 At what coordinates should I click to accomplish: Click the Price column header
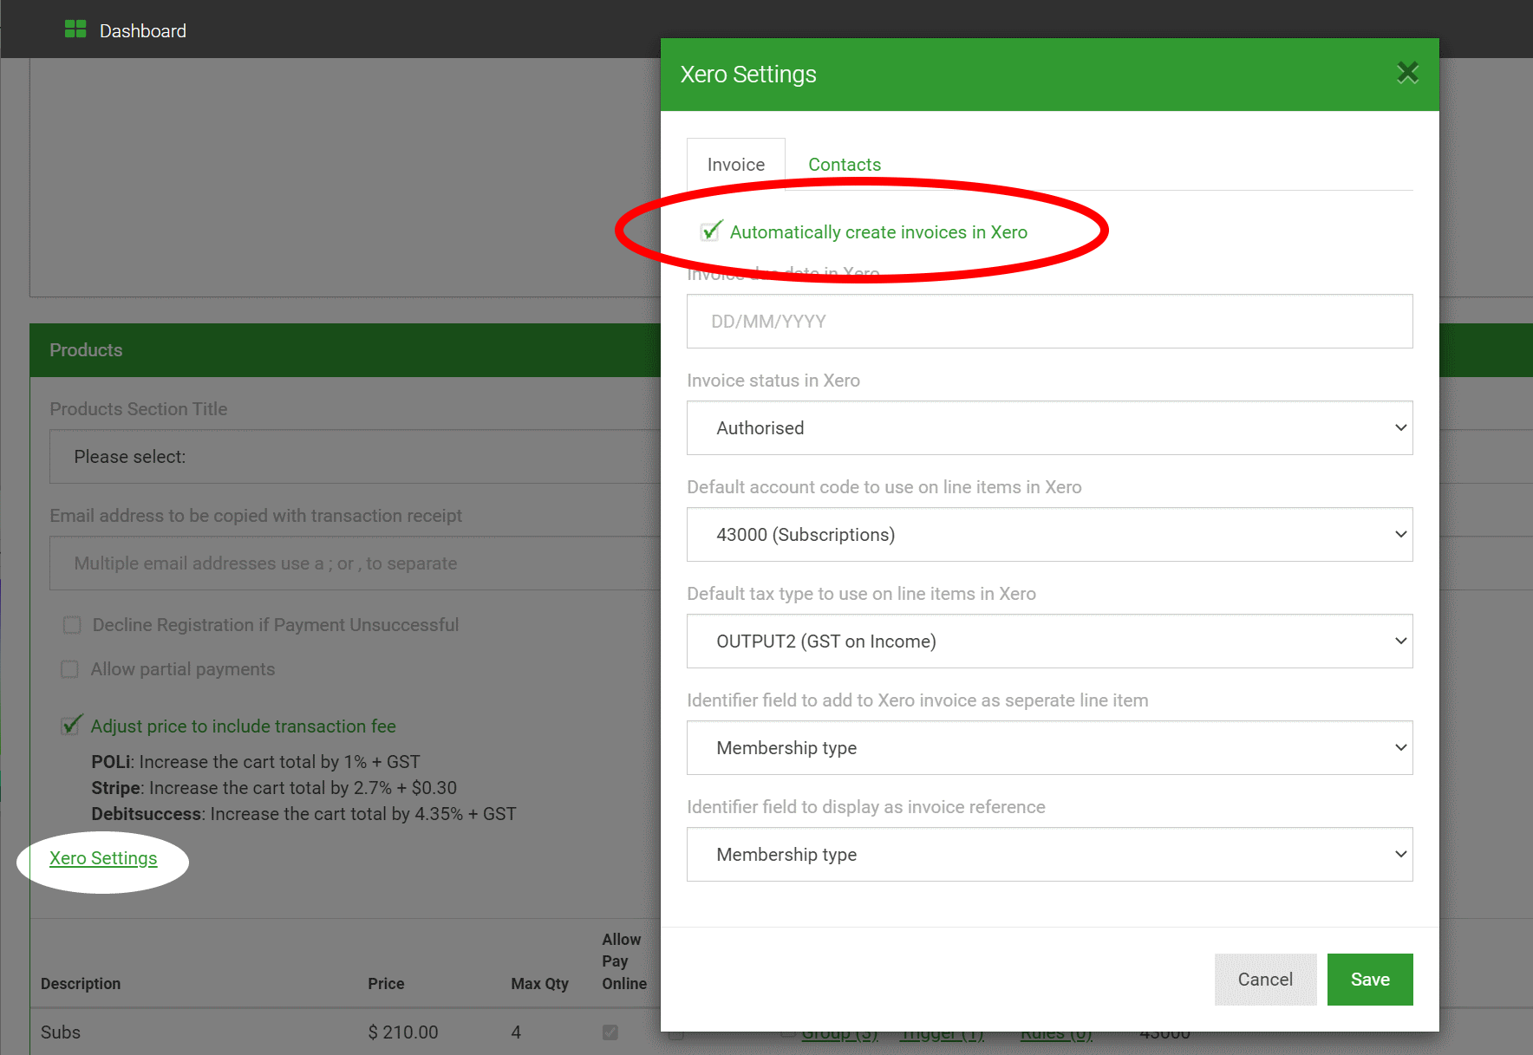pyautogui.click(x=386, y=984)
